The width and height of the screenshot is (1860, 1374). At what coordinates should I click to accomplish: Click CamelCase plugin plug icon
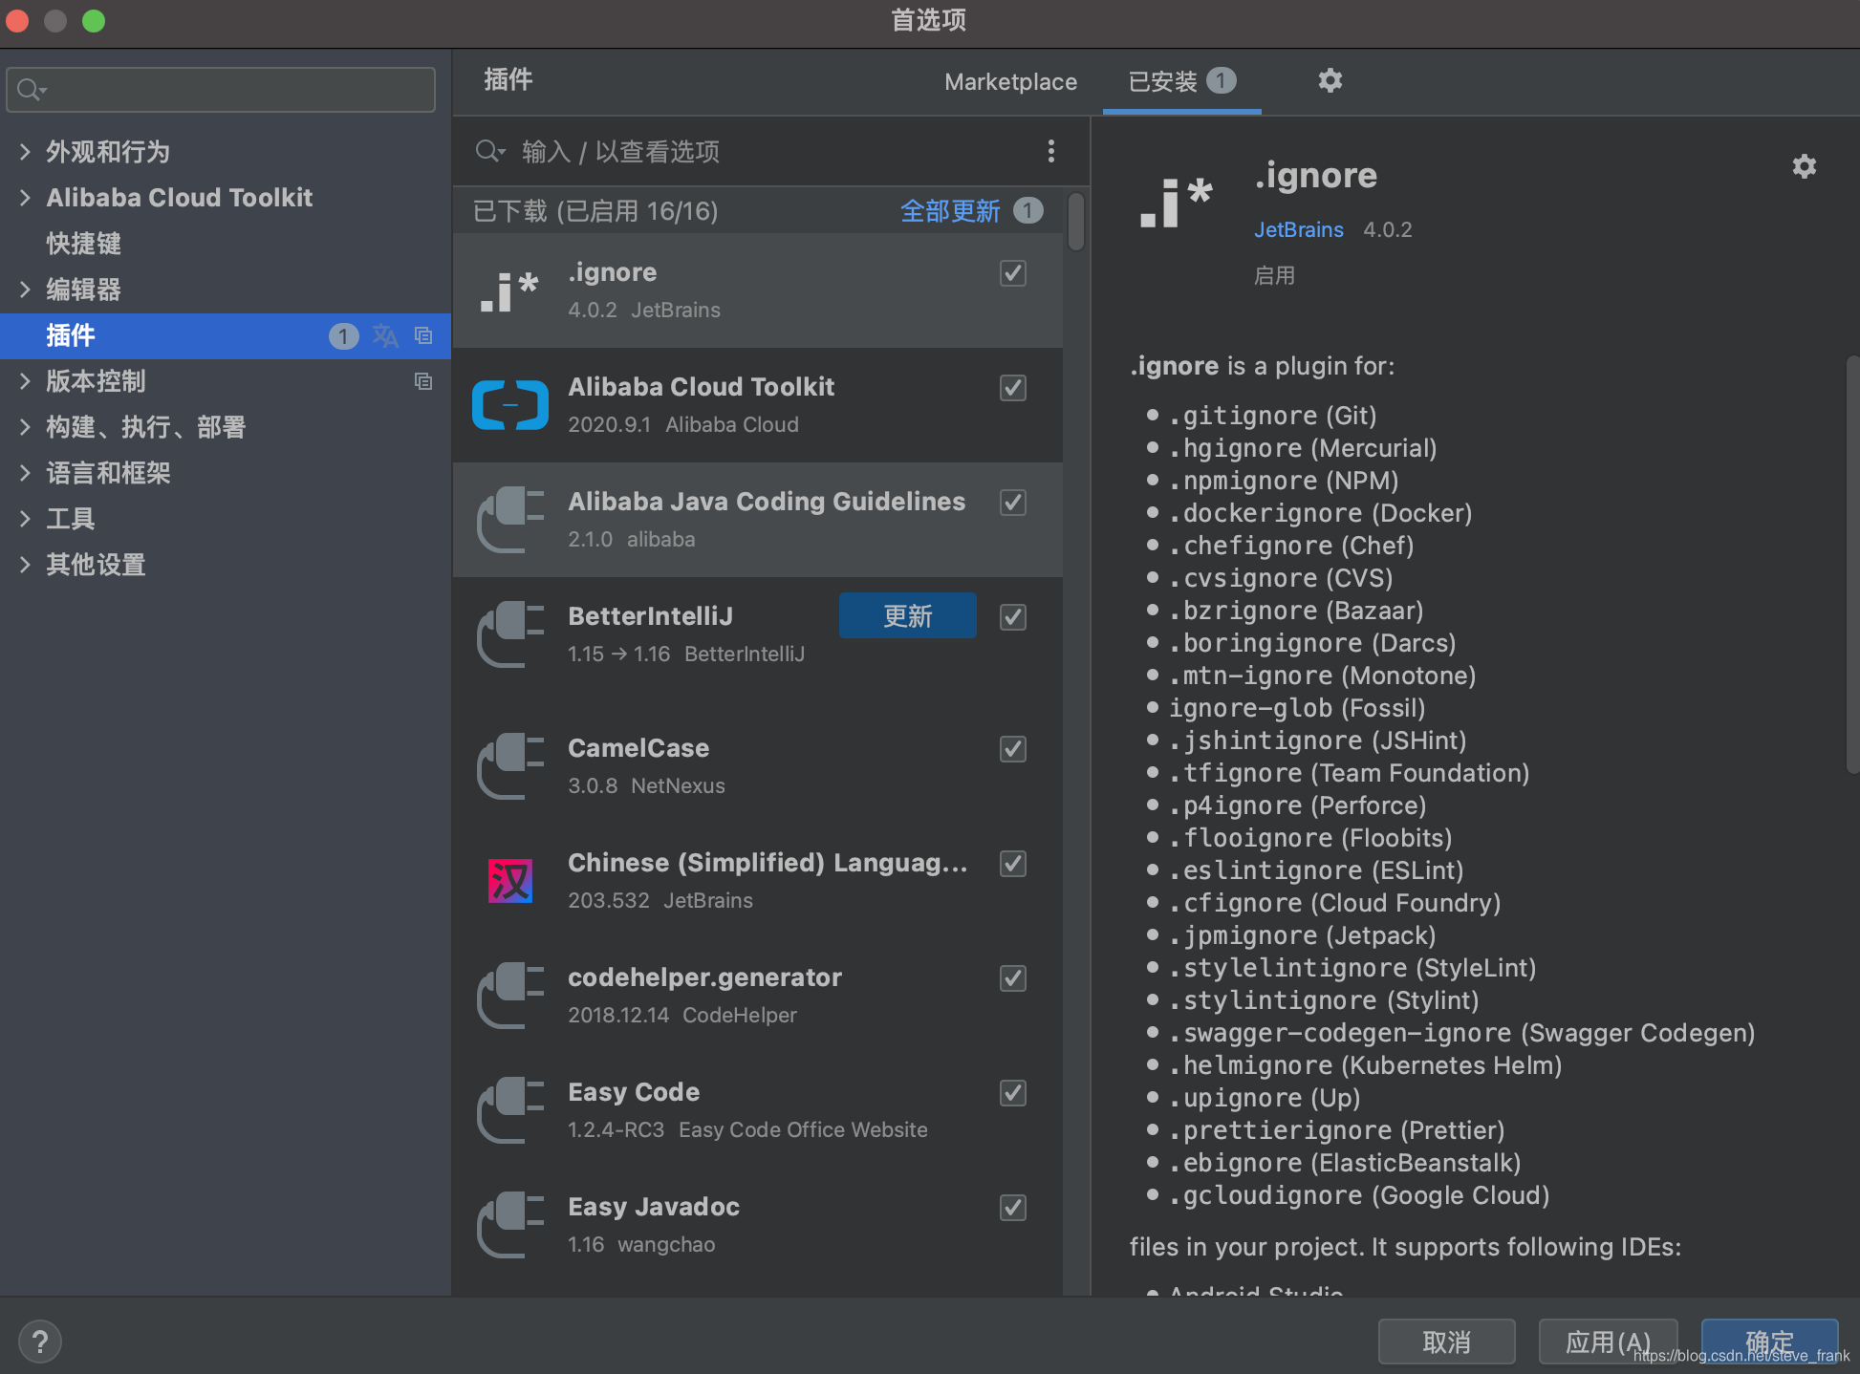pos(509,766)
